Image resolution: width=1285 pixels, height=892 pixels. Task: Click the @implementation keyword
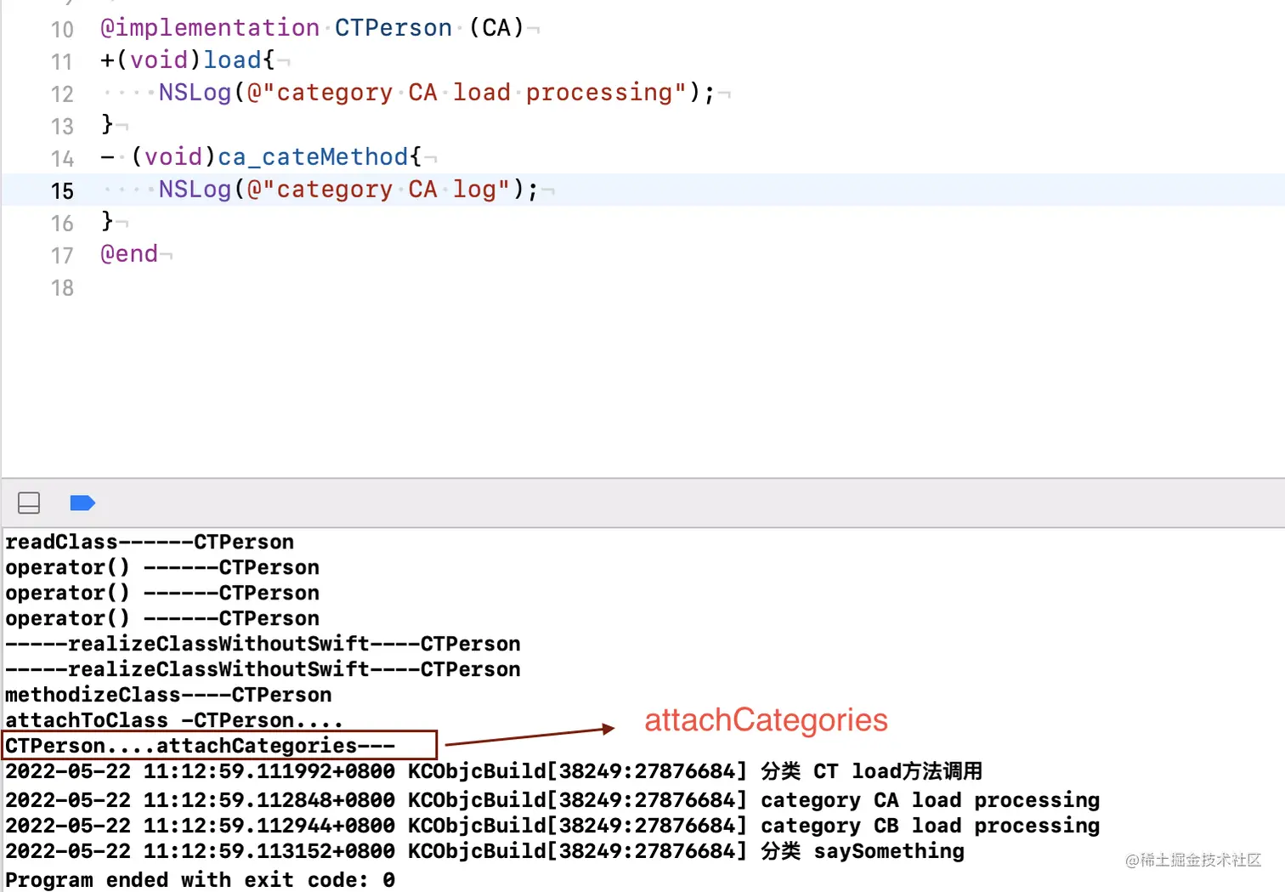[210, 28]
